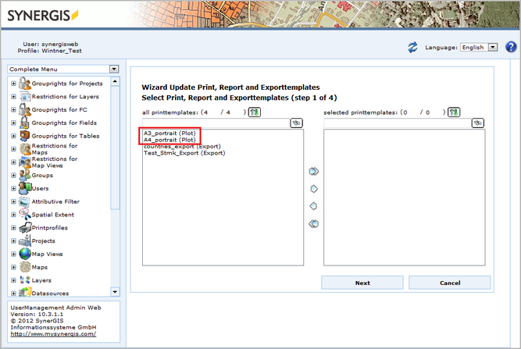Click the Groups icon in menu tree
This screenshot has width=521, height=349.
[25, 175]
